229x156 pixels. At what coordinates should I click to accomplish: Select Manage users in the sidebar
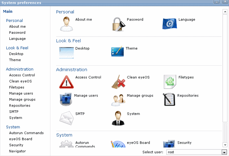[x=21, y=93]
